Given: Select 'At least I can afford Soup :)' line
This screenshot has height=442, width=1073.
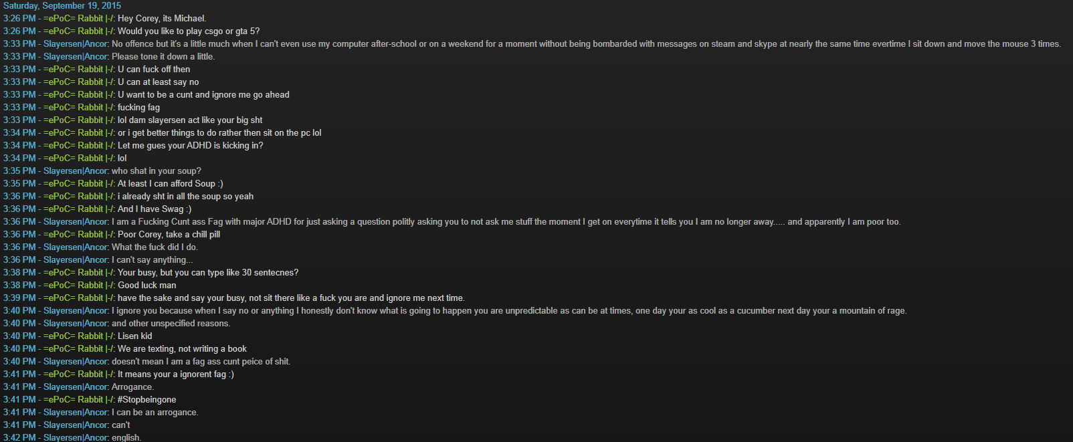Looking at the screenshot, I should click(171, 183).
